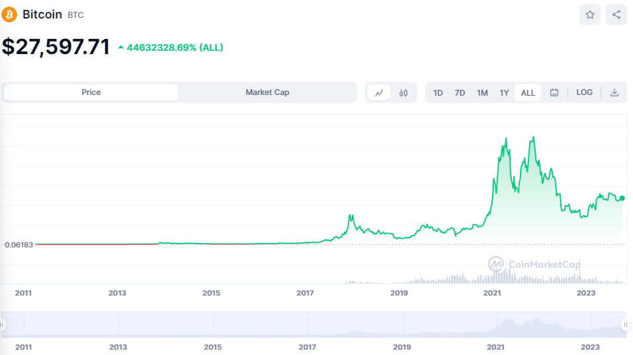The height and width of the screenshot is (355, 633).
Task: Open the calendar date range picker
Action: click(554, 92)
